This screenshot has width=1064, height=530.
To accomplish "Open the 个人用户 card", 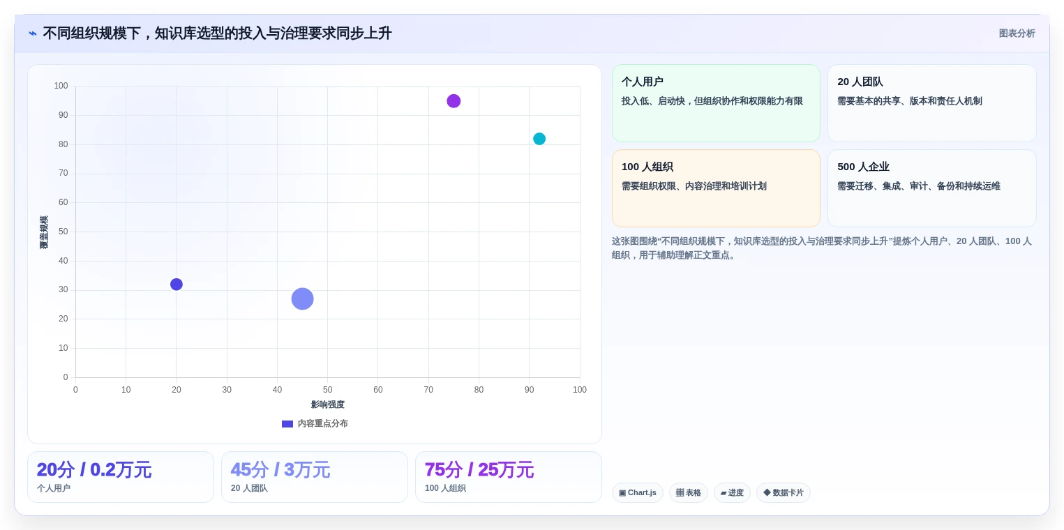I will pyautogui.click(x=716, y=103).
